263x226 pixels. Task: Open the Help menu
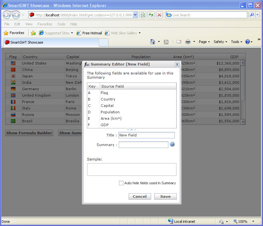[74, 24]
